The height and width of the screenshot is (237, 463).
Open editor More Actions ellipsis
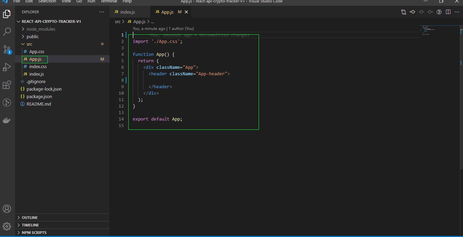point(457,12)
